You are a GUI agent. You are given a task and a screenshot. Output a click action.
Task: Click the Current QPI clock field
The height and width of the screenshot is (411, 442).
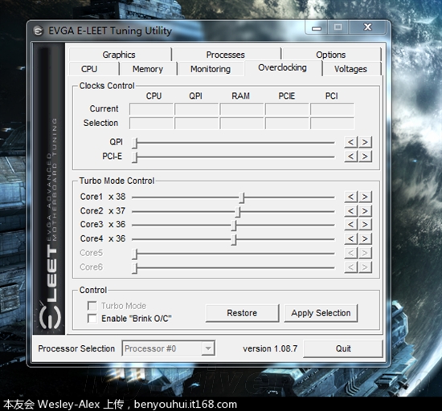click(x=196, y=109)
